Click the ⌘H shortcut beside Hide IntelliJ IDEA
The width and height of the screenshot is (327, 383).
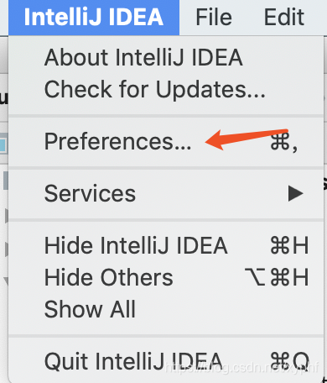pos(289,245)
